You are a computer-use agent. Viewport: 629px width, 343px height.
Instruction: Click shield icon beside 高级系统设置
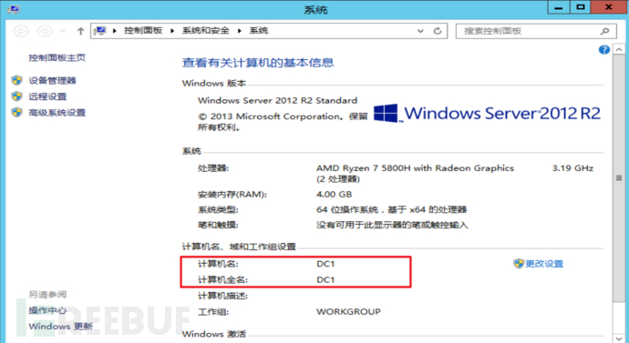[16, 113]
